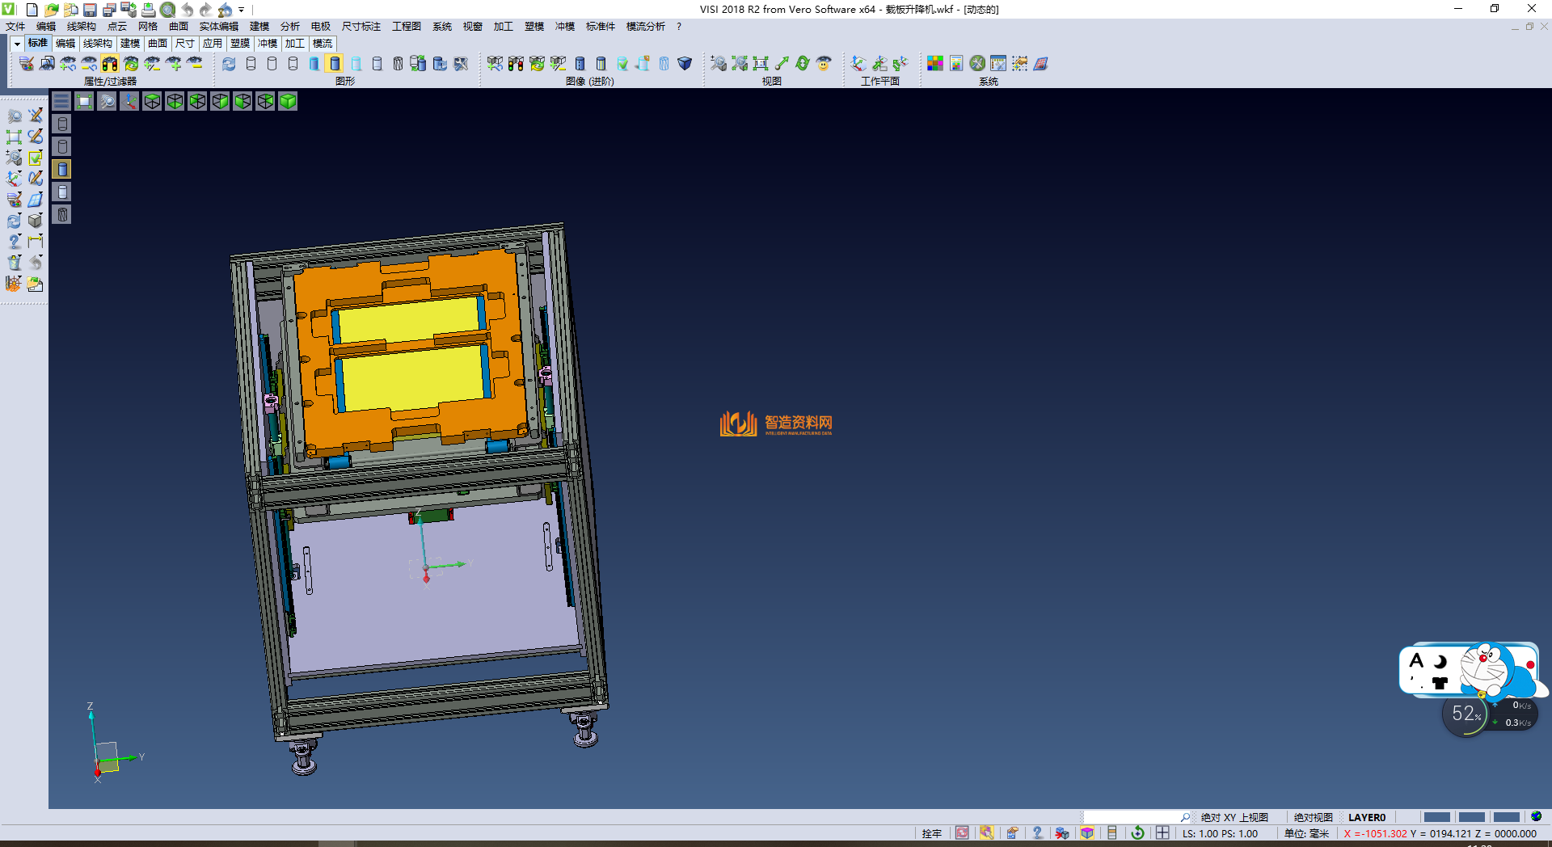The height and width of the screenshot is (847, 1552).
Task: Click the smiley face eye view icon
Action: [824, 63]
